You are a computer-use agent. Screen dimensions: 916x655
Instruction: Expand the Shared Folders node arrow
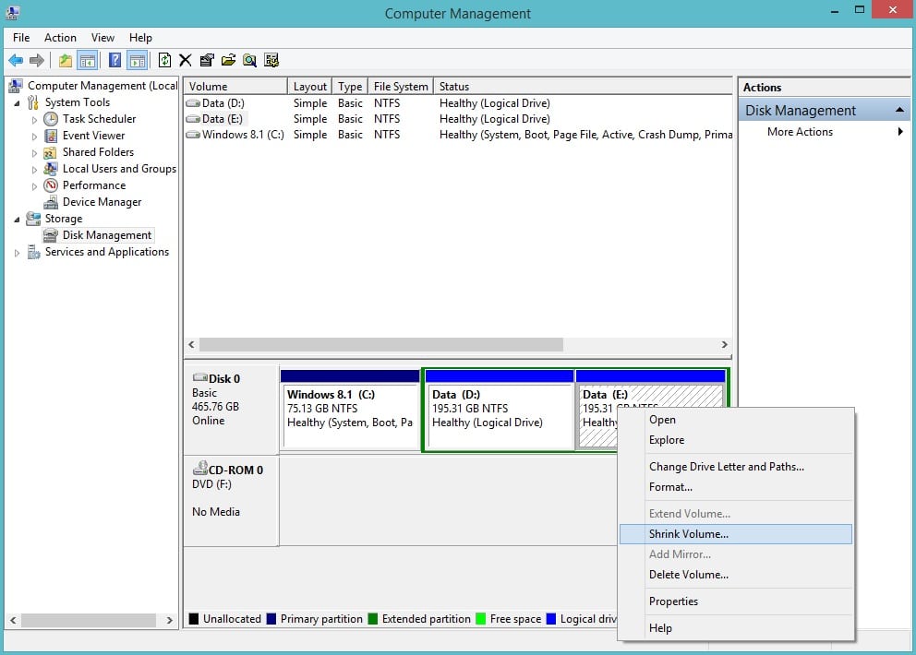34,153
